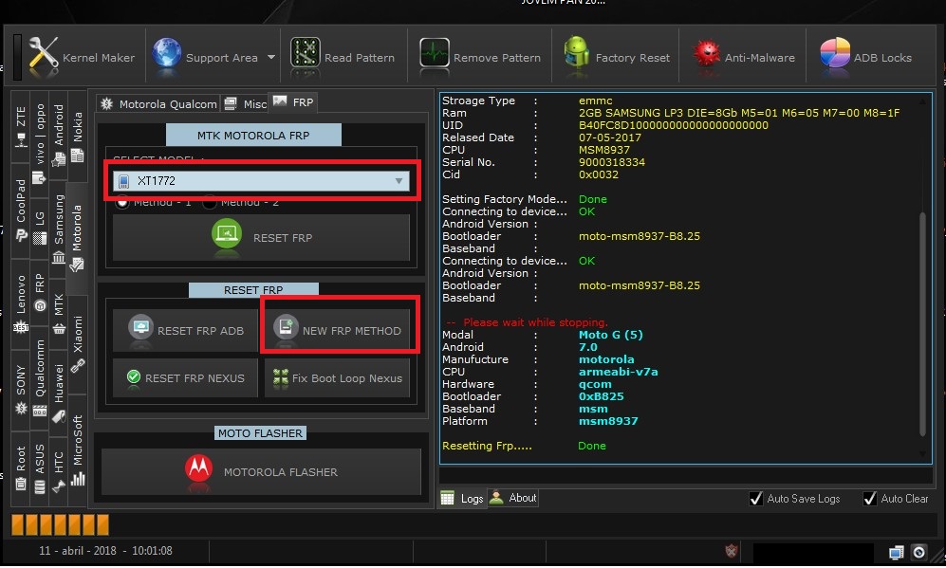Image resolution: width=946 pixels, height=568 pixels.
Task: Click the UID value starting with B40FC8D1
Action: [x=674, y=125]
